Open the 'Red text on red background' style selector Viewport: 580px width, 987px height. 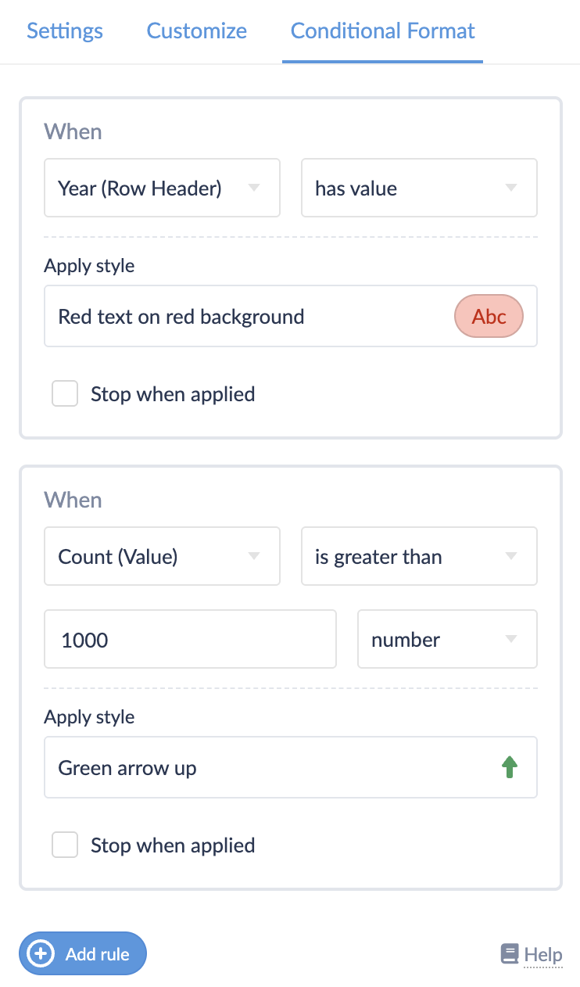[250, 317]
